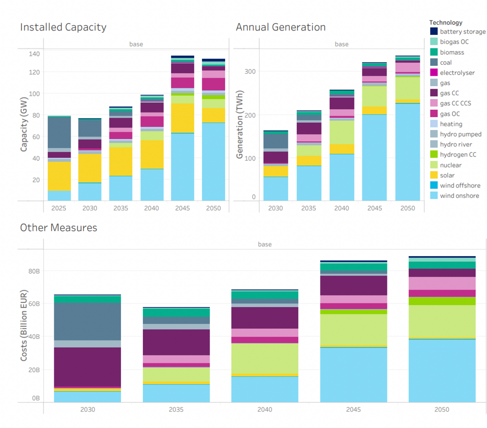Select the coal swatch in Technology legend
Screen dimensions: 487x428
click(434, 63)
